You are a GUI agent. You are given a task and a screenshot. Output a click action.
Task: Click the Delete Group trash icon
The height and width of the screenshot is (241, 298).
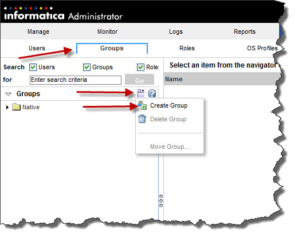(x=142, y=119)
